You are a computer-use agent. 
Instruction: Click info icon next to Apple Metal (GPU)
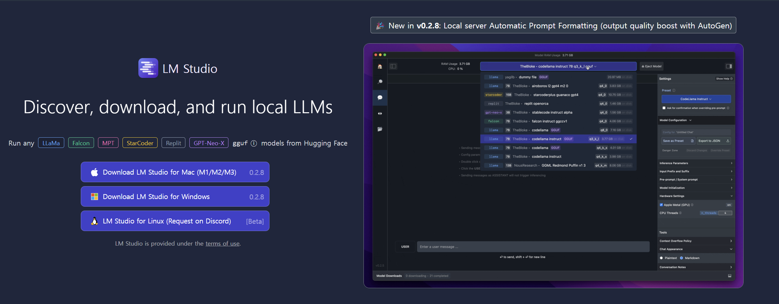click(692, 205)
